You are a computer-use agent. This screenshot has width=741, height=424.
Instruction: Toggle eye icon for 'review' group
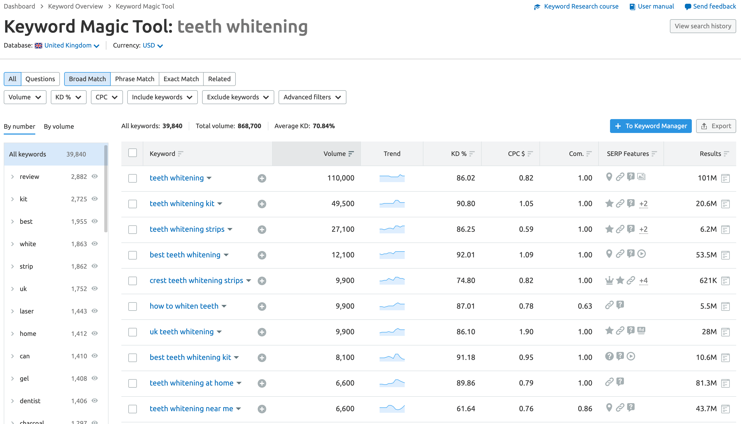(94, 176)
